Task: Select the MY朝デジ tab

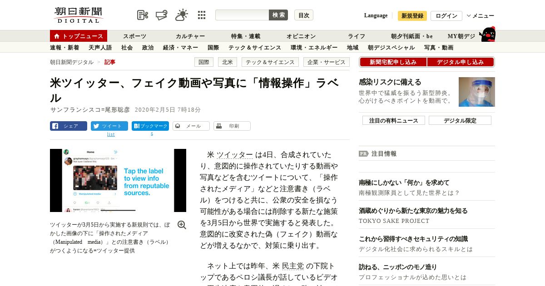Action: [x=461, y=36]
